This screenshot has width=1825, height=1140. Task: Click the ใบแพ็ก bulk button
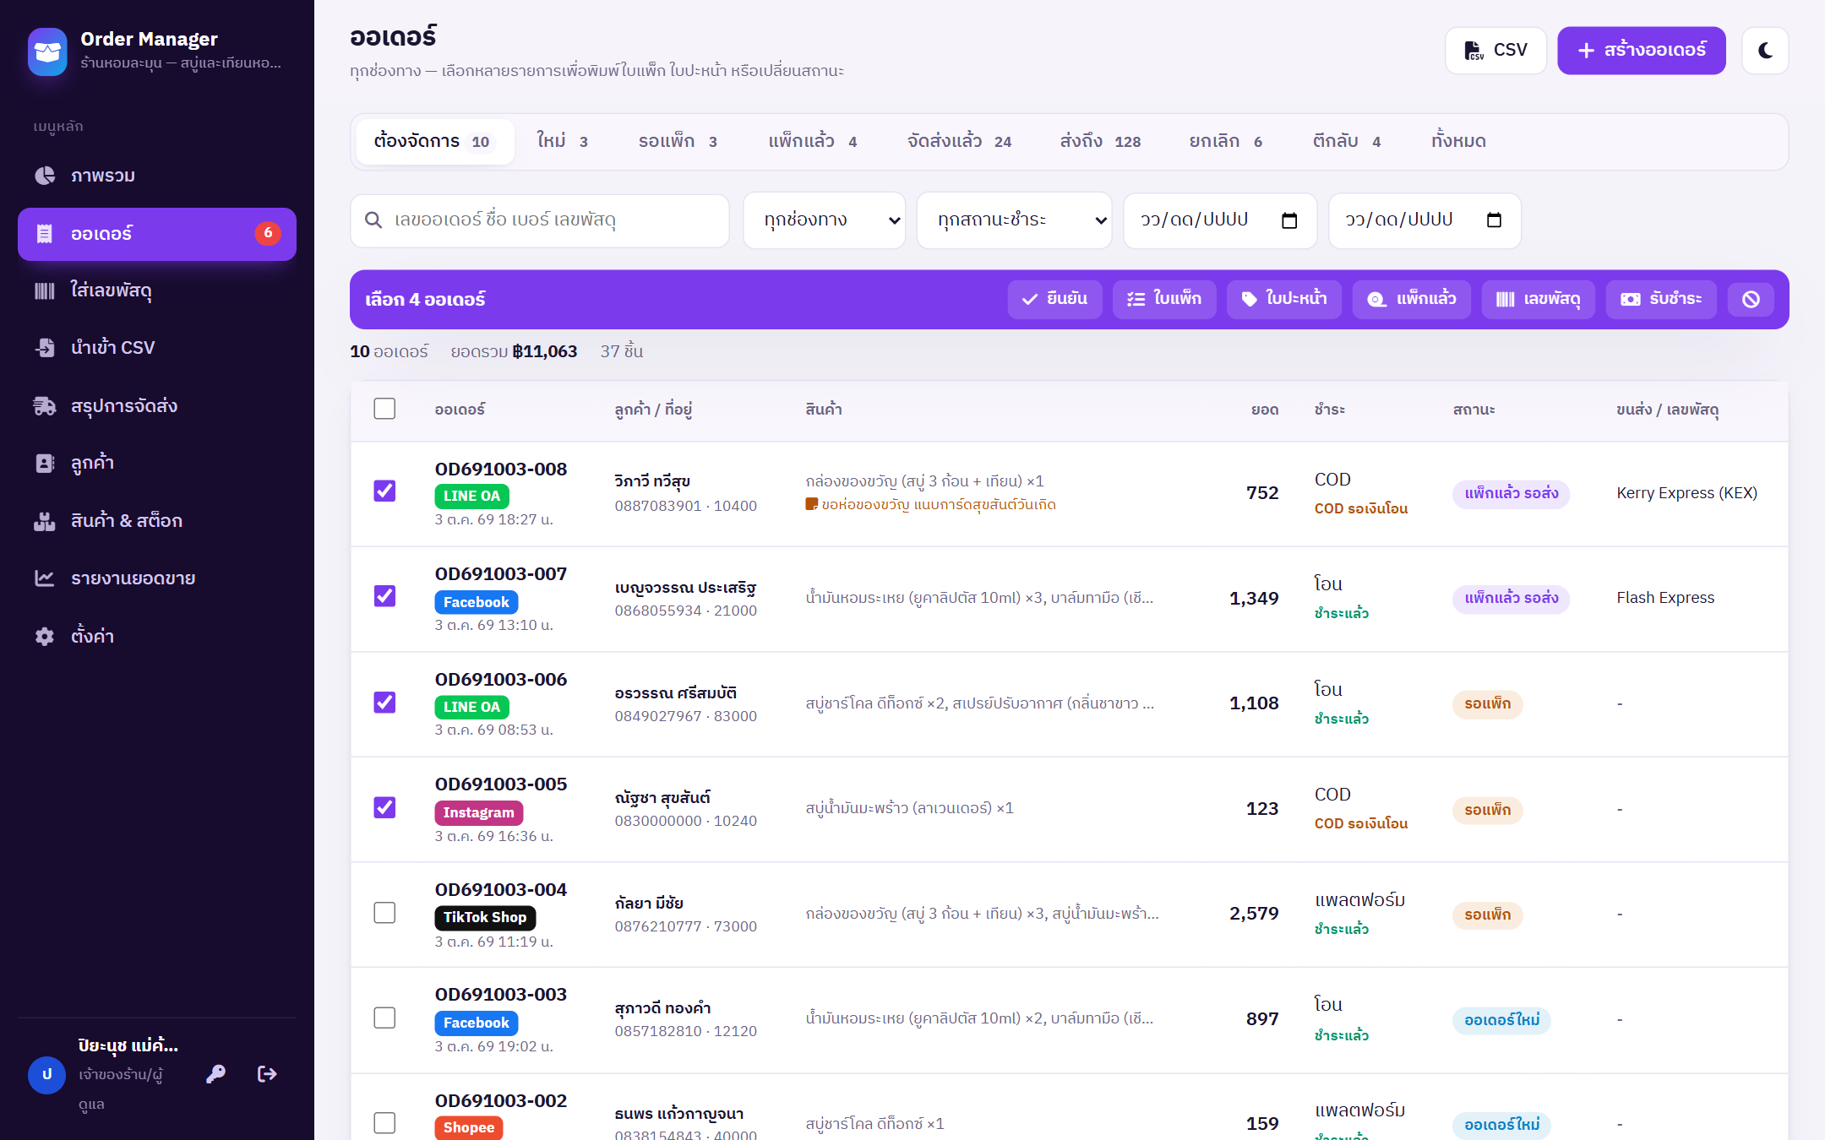pyautogui.click(x=1164, y=299)
